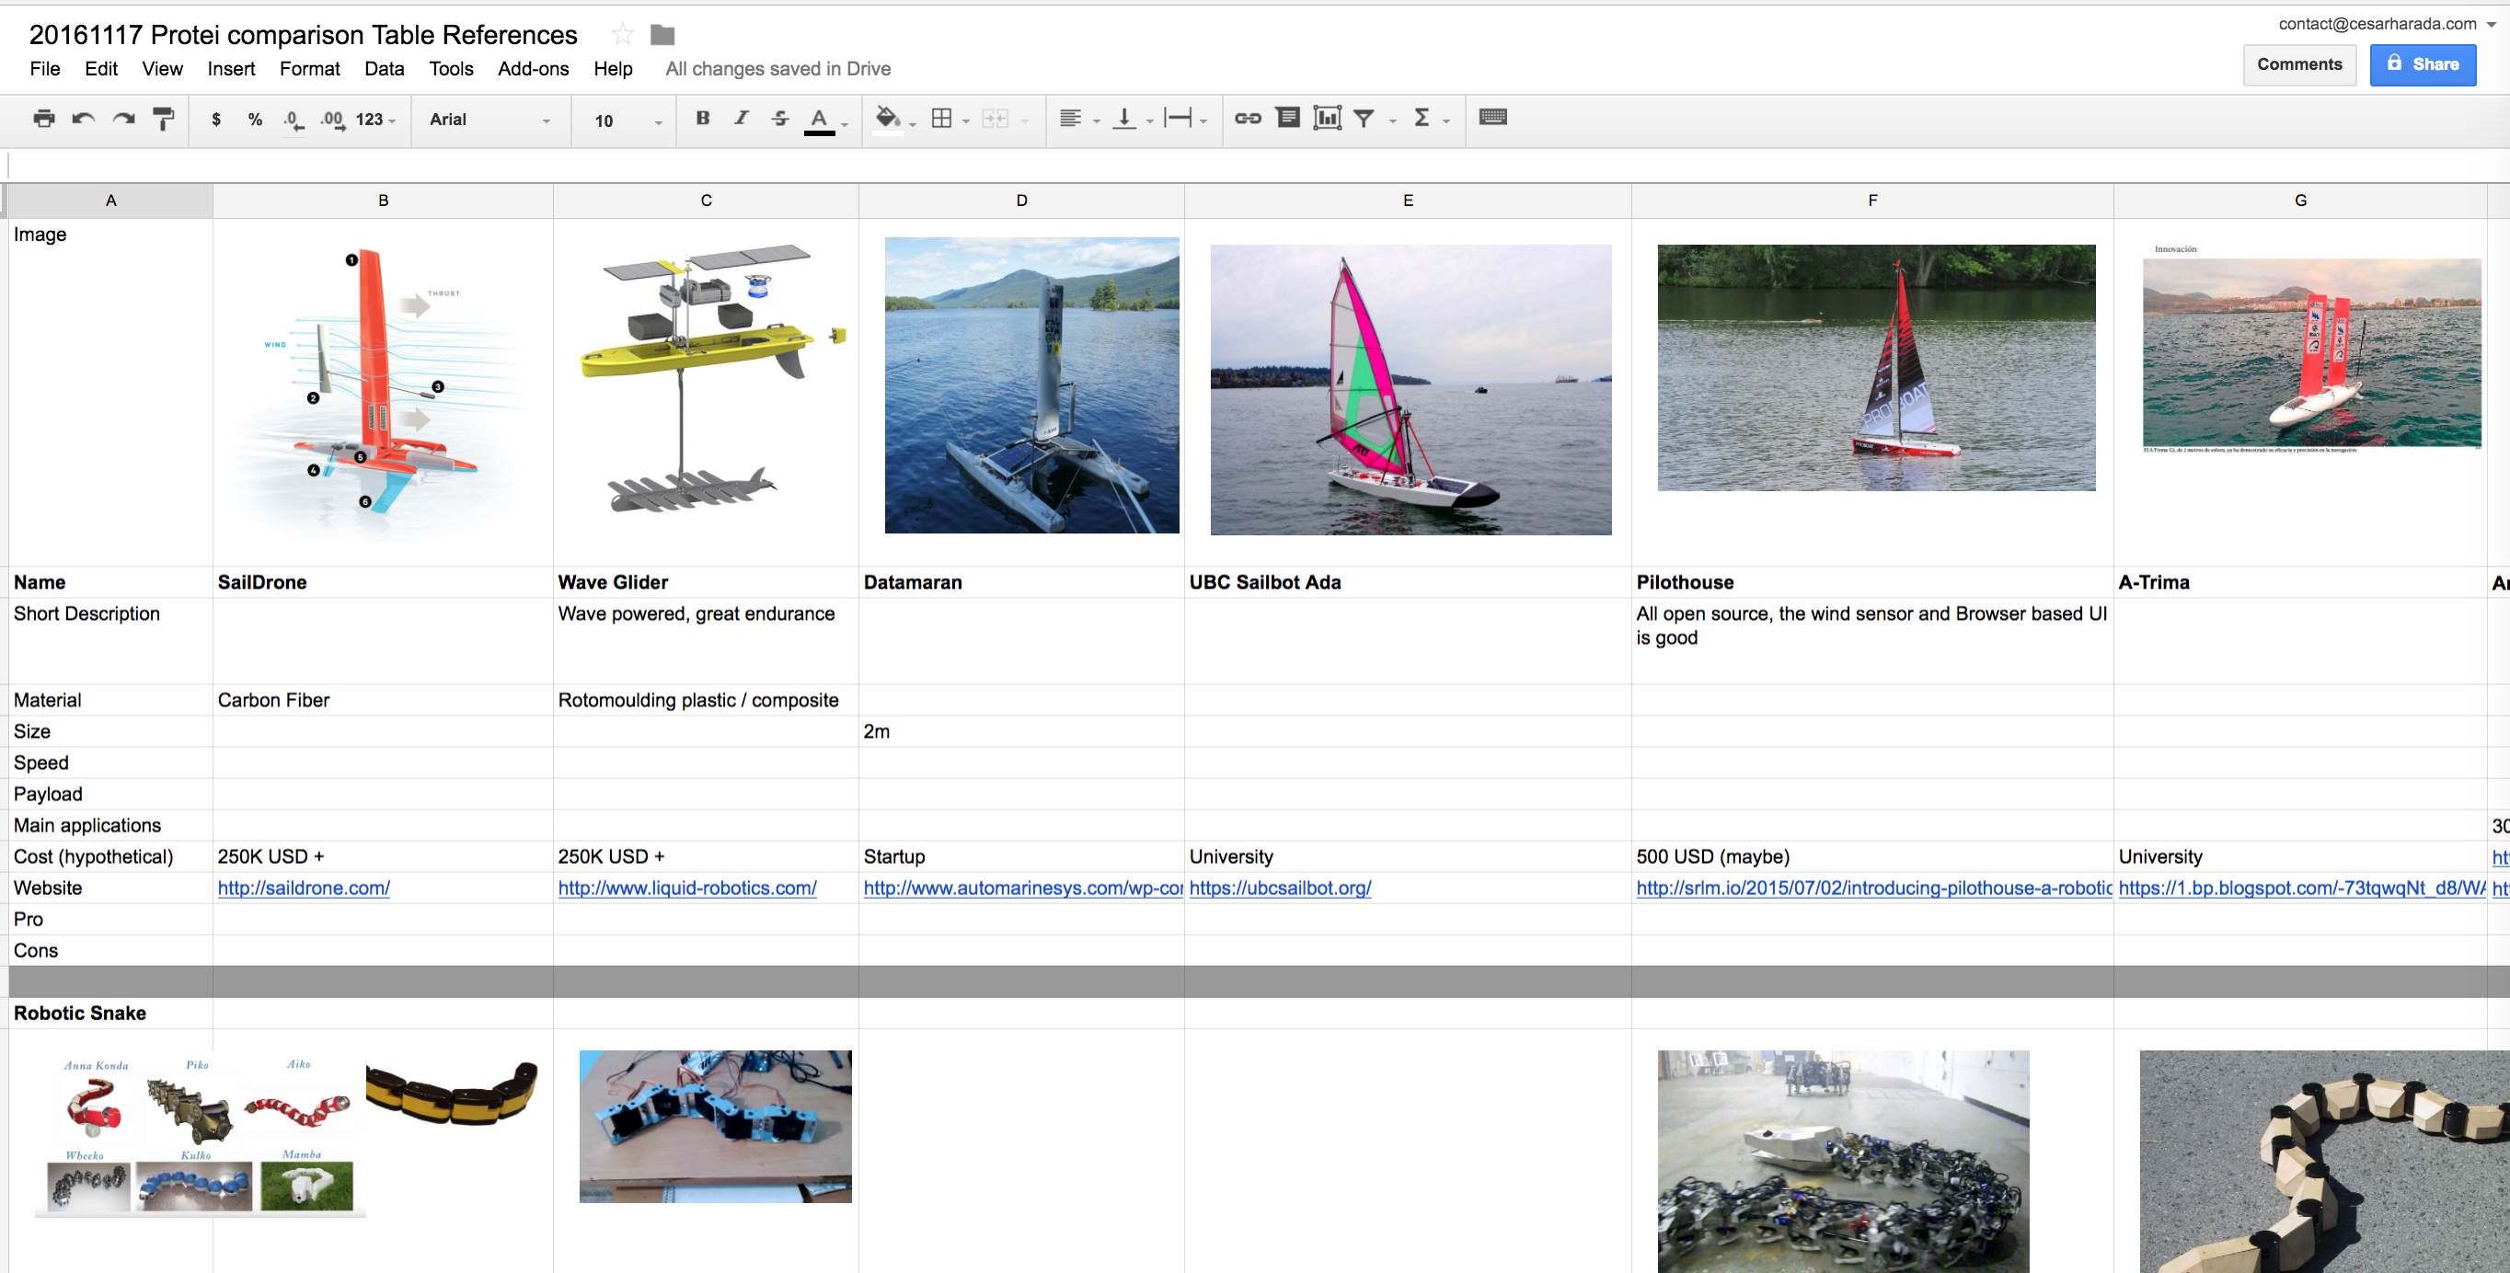Open text wrapping options
The height and width of the screenshot is (1273, 2510).
click(1178, 118)
